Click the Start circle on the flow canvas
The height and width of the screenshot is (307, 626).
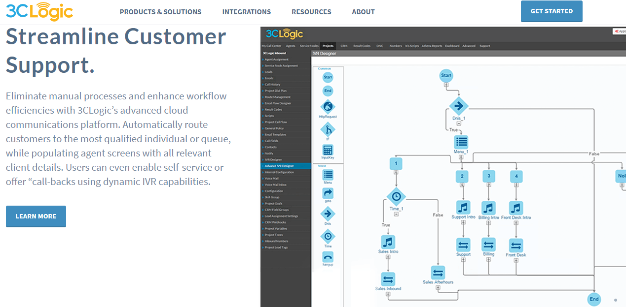coord(446,76)
